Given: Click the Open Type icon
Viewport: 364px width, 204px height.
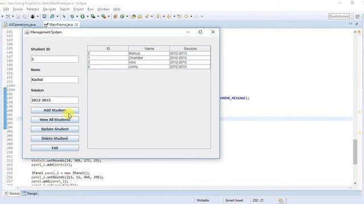Looking at the screenshot, I should pos(134,16).
